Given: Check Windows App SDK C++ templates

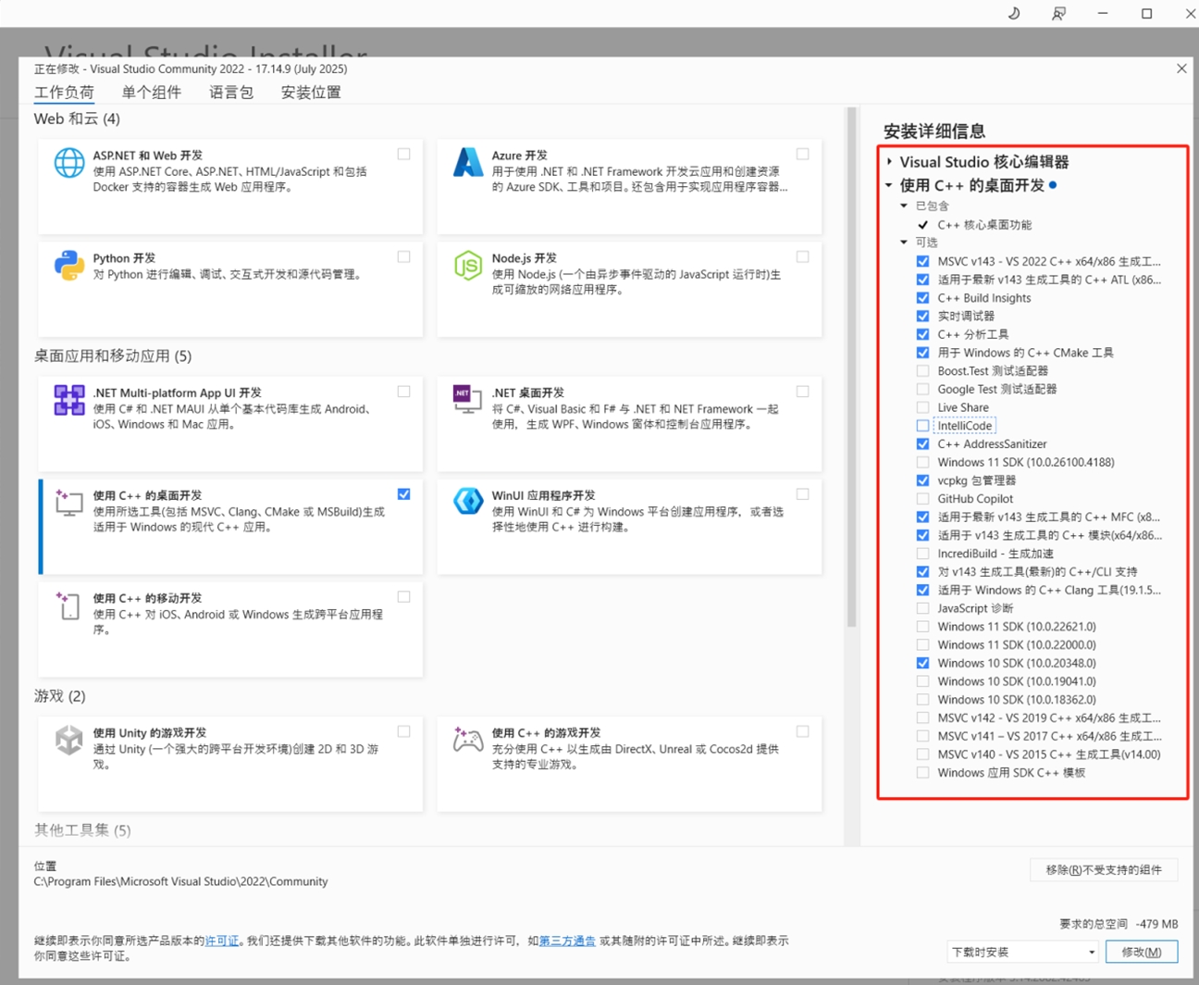Looking at the screenshot, I should tap(922, 773).
